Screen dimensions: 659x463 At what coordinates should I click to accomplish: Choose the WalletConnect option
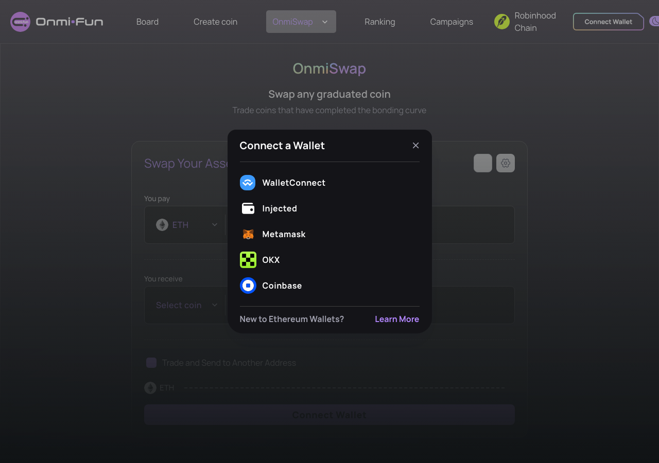(x=329, y=183)
